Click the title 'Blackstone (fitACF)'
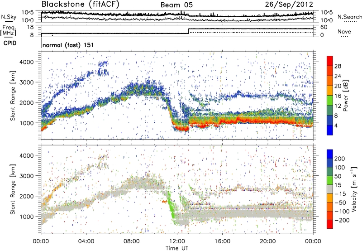 tap(81, 5)
